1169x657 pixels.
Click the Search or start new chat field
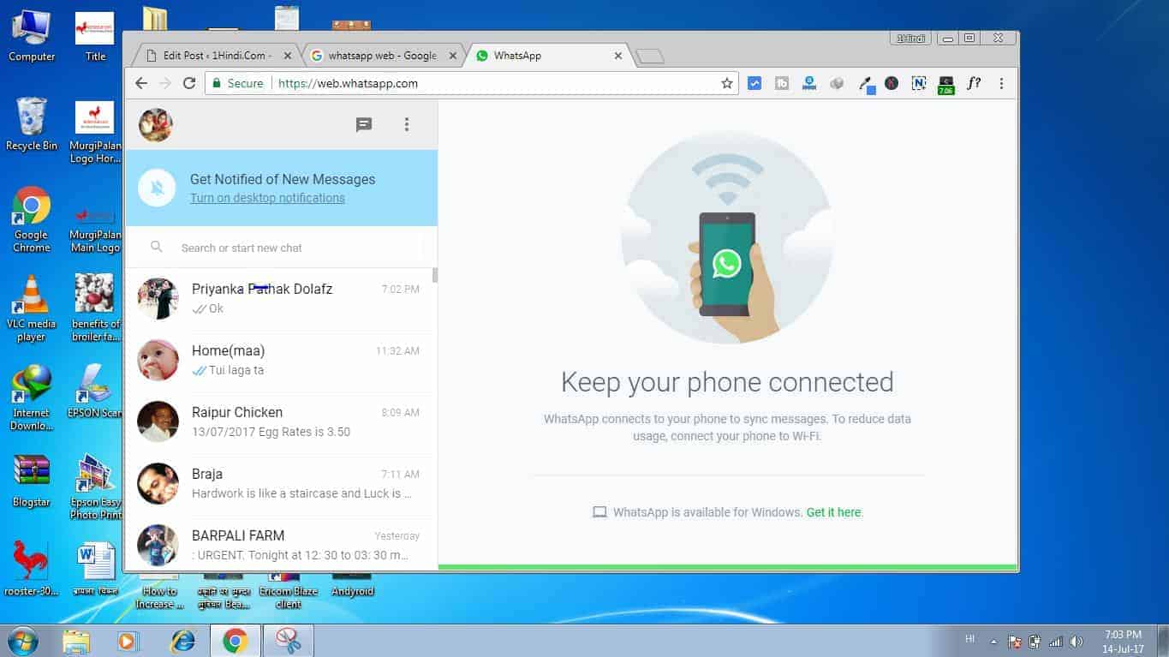pyautogui.click(x=281, y=248)
